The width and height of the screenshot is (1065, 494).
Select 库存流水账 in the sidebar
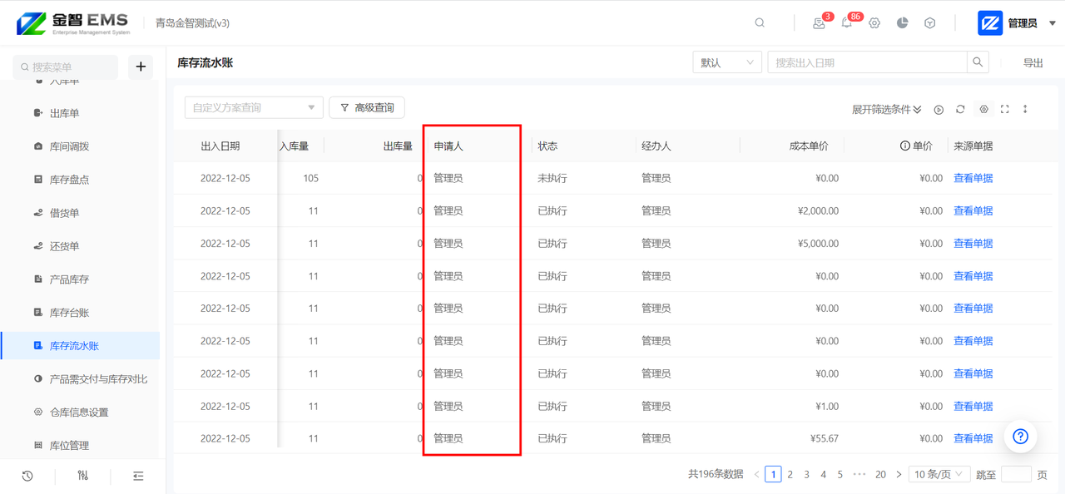(x=81, y=346)
